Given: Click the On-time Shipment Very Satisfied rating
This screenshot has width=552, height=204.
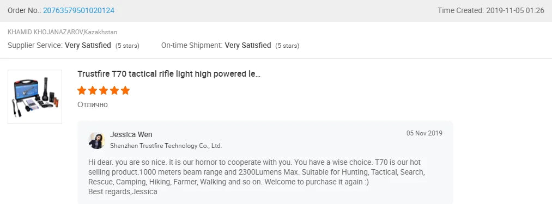Looking at the screenshot, I should click(230, 45).
